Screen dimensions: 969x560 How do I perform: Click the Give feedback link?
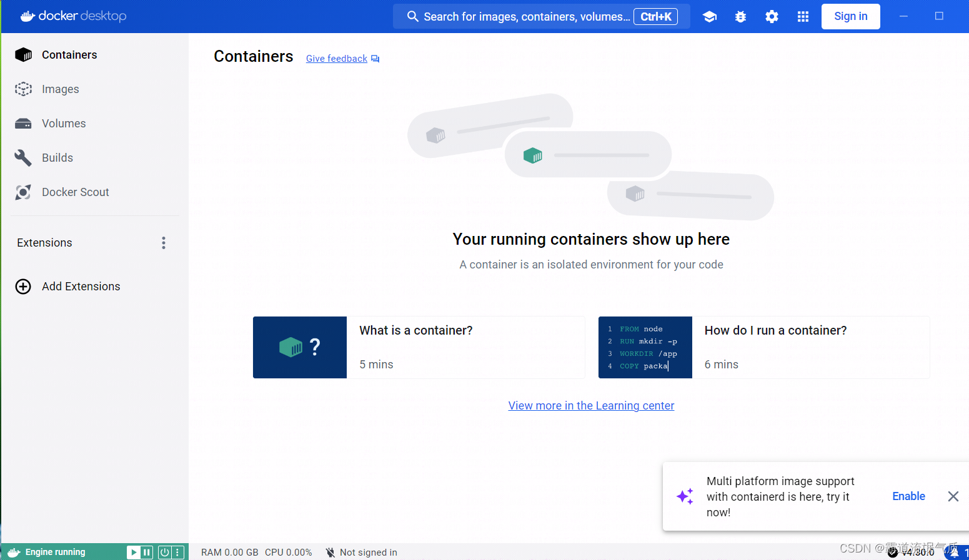337,59
